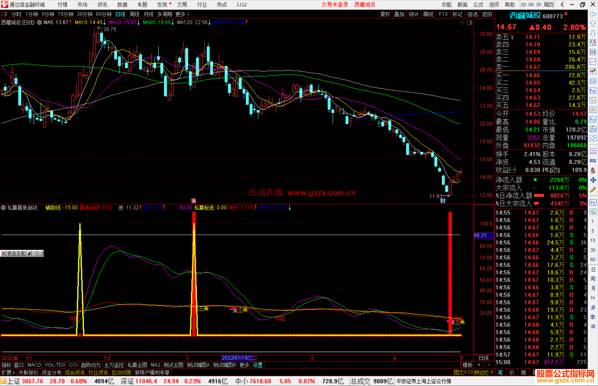Switch to 日 daily period in sidebar

[x=593, y=269]
